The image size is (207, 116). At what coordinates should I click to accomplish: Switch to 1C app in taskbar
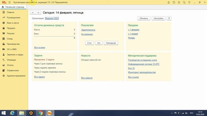click(49, 113)
